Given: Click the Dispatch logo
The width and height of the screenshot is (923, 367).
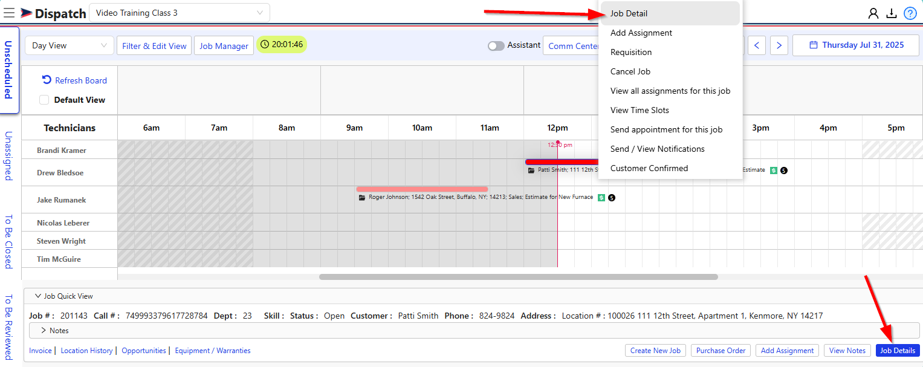Looking at the screenshot, I should [53, 13].
